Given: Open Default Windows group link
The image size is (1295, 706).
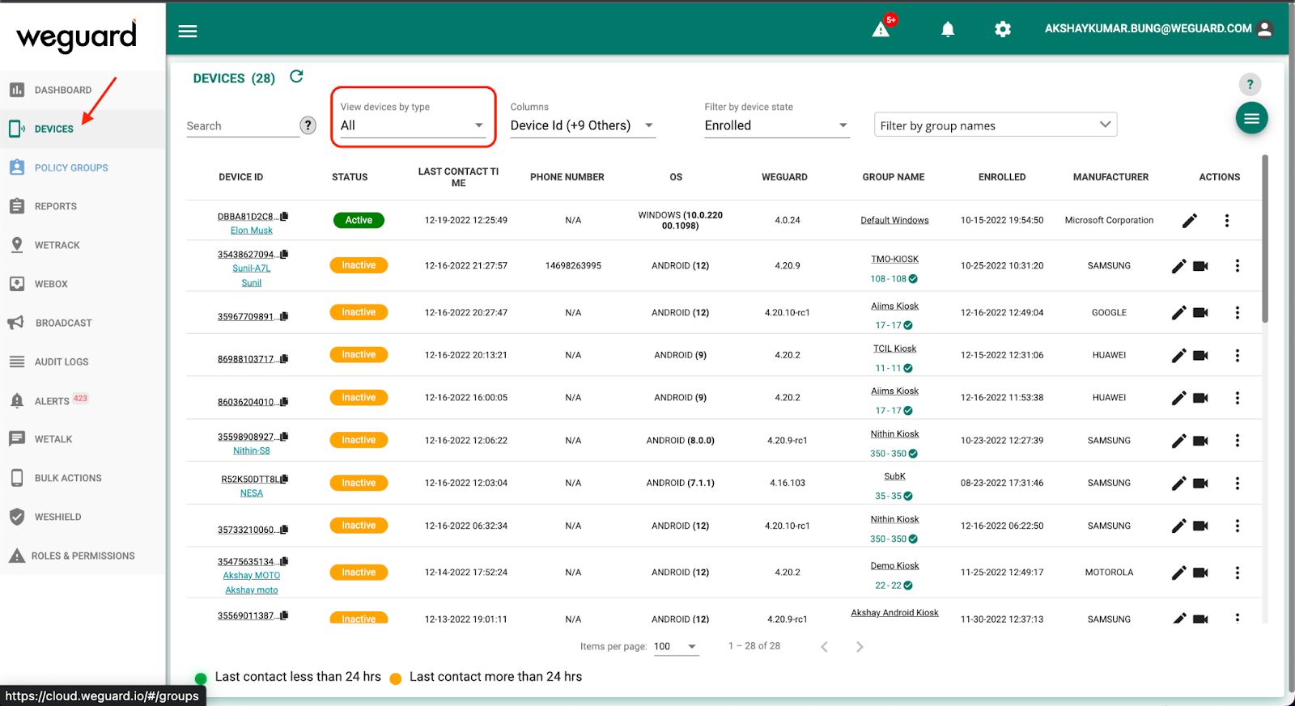Looking at the screenshot, I should 894,220.
